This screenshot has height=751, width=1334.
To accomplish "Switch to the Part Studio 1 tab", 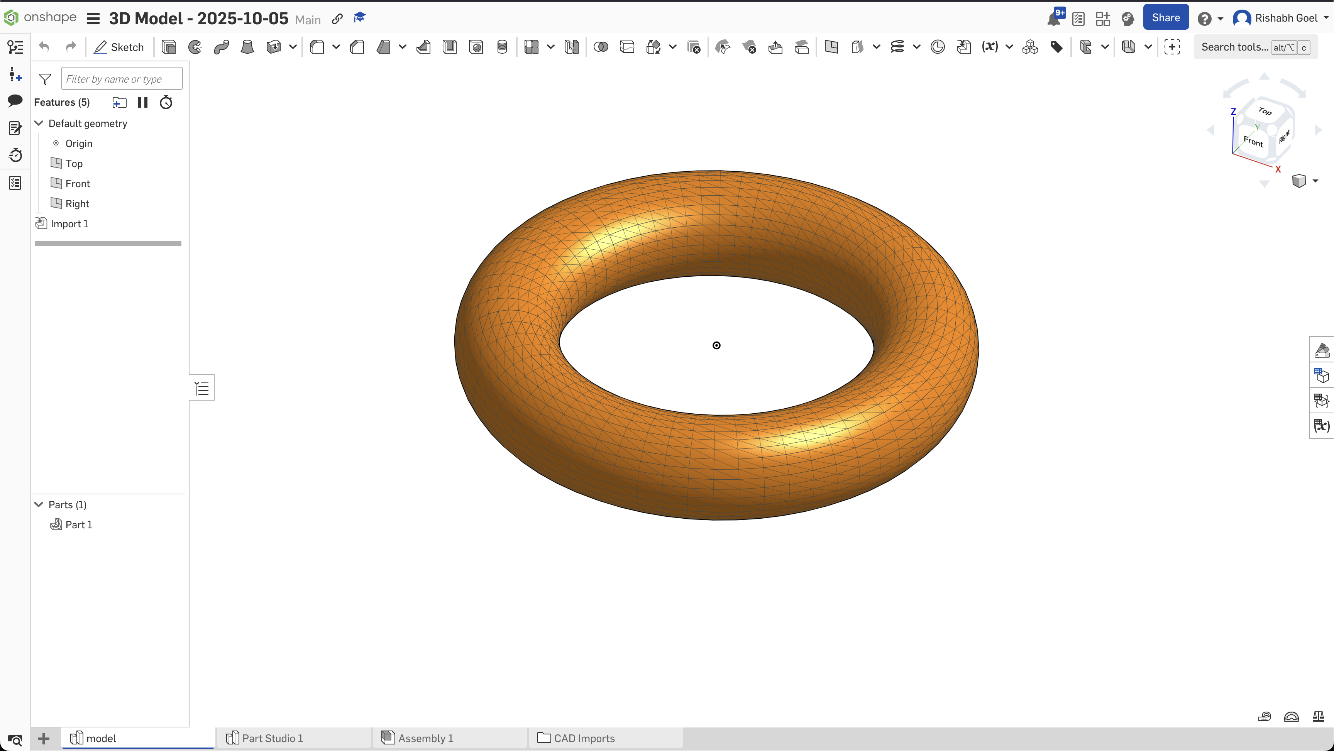I will tap(273, 738).
